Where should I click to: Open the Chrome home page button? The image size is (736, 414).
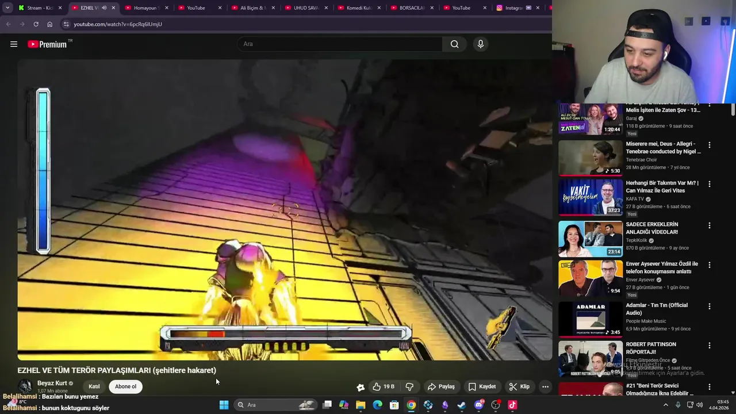pyautogui.click(x=50, y=24)
